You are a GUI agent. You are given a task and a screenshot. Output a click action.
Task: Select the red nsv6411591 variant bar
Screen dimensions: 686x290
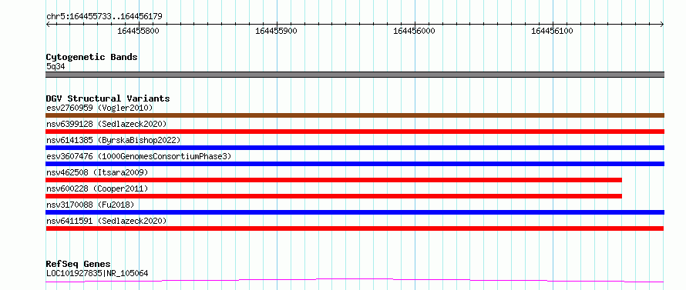tap(355, 228)
